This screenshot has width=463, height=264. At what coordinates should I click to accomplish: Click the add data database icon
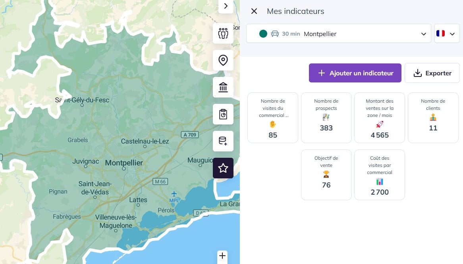[223, 141]
